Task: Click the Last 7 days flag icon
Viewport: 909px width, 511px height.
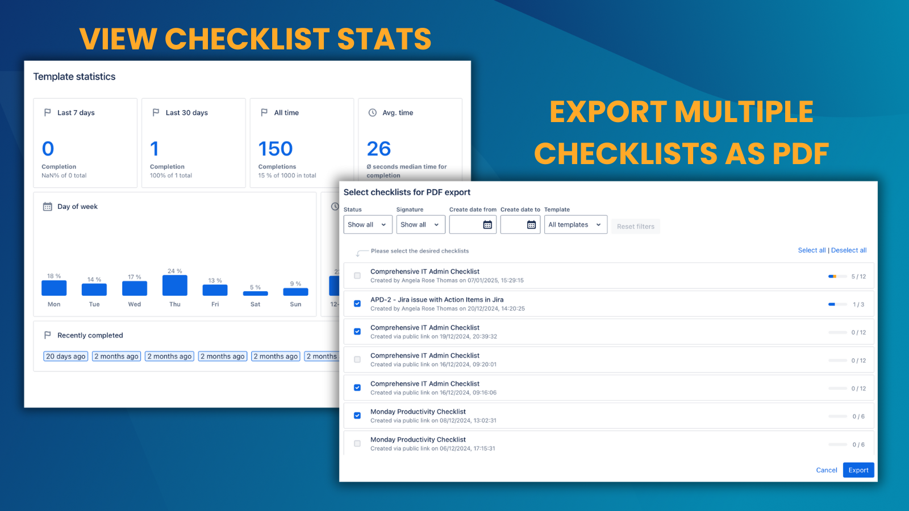Action: pos(48,112)
